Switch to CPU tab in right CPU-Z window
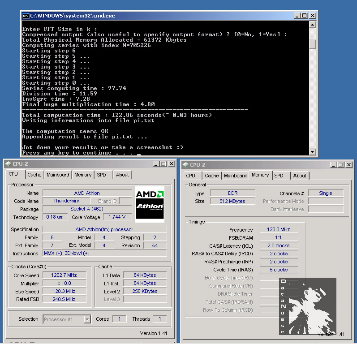 click(x=190, y=176)
